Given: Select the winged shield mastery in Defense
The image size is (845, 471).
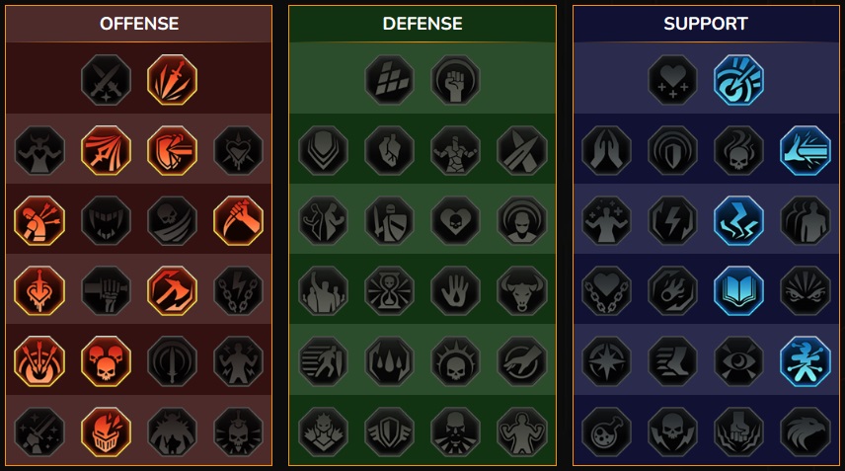Looking at the screenshot, I should pos(389,432).
